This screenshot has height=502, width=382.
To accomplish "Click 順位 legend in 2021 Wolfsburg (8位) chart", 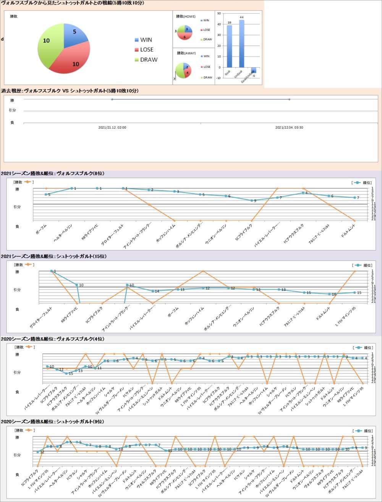I will 362,182.
